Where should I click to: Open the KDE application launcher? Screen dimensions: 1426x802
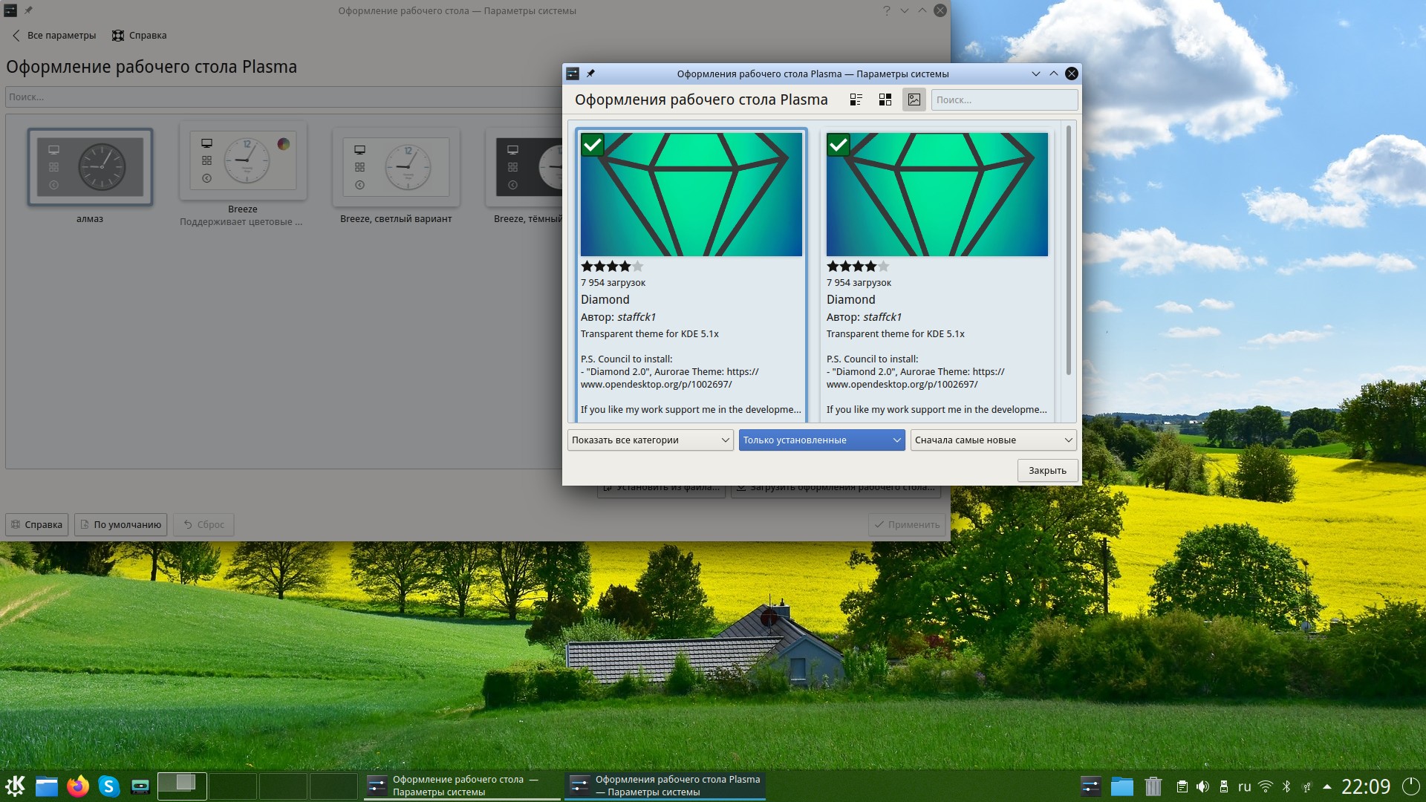click(15, 786)
